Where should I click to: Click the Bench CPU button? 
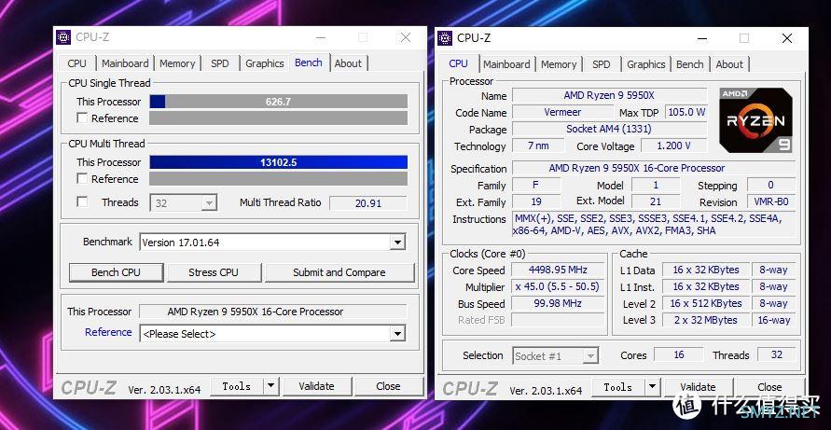(116, 272)
